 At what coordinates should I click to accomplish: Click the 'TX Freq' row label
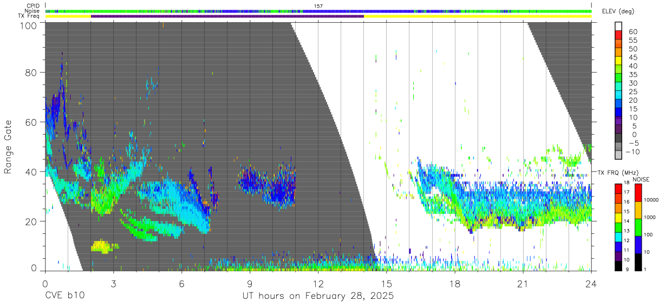pos(28,16)
